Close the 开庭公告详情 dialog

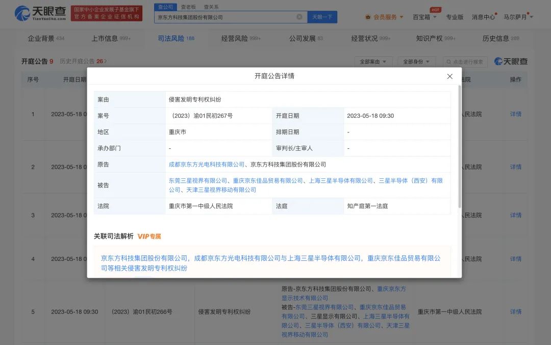[x=450, y=76]
